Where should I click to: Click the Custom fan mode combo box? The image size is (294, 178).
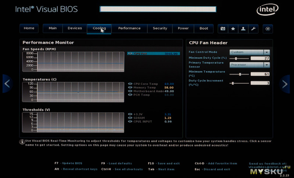250,52
